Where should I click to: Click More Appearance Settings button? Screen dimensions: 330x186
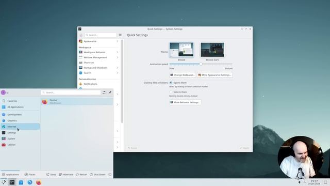point(215,75)
